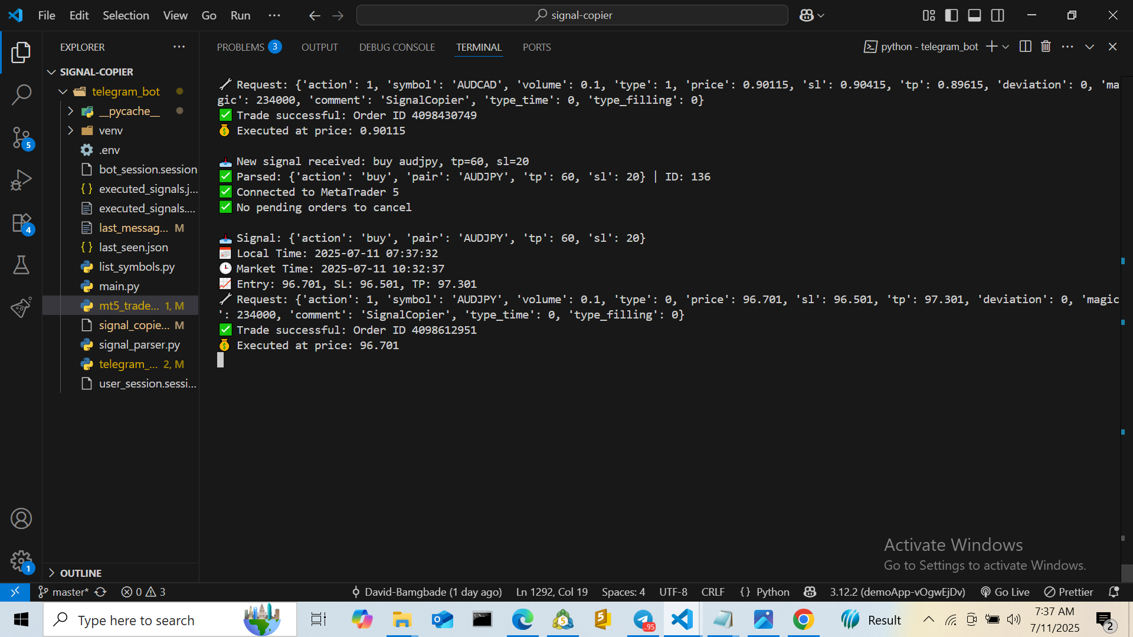The image size is (1133, 637).
Task: Open new terminal profile dropdown arrow
Action: pyautogui.click(x=1006, y=47)
